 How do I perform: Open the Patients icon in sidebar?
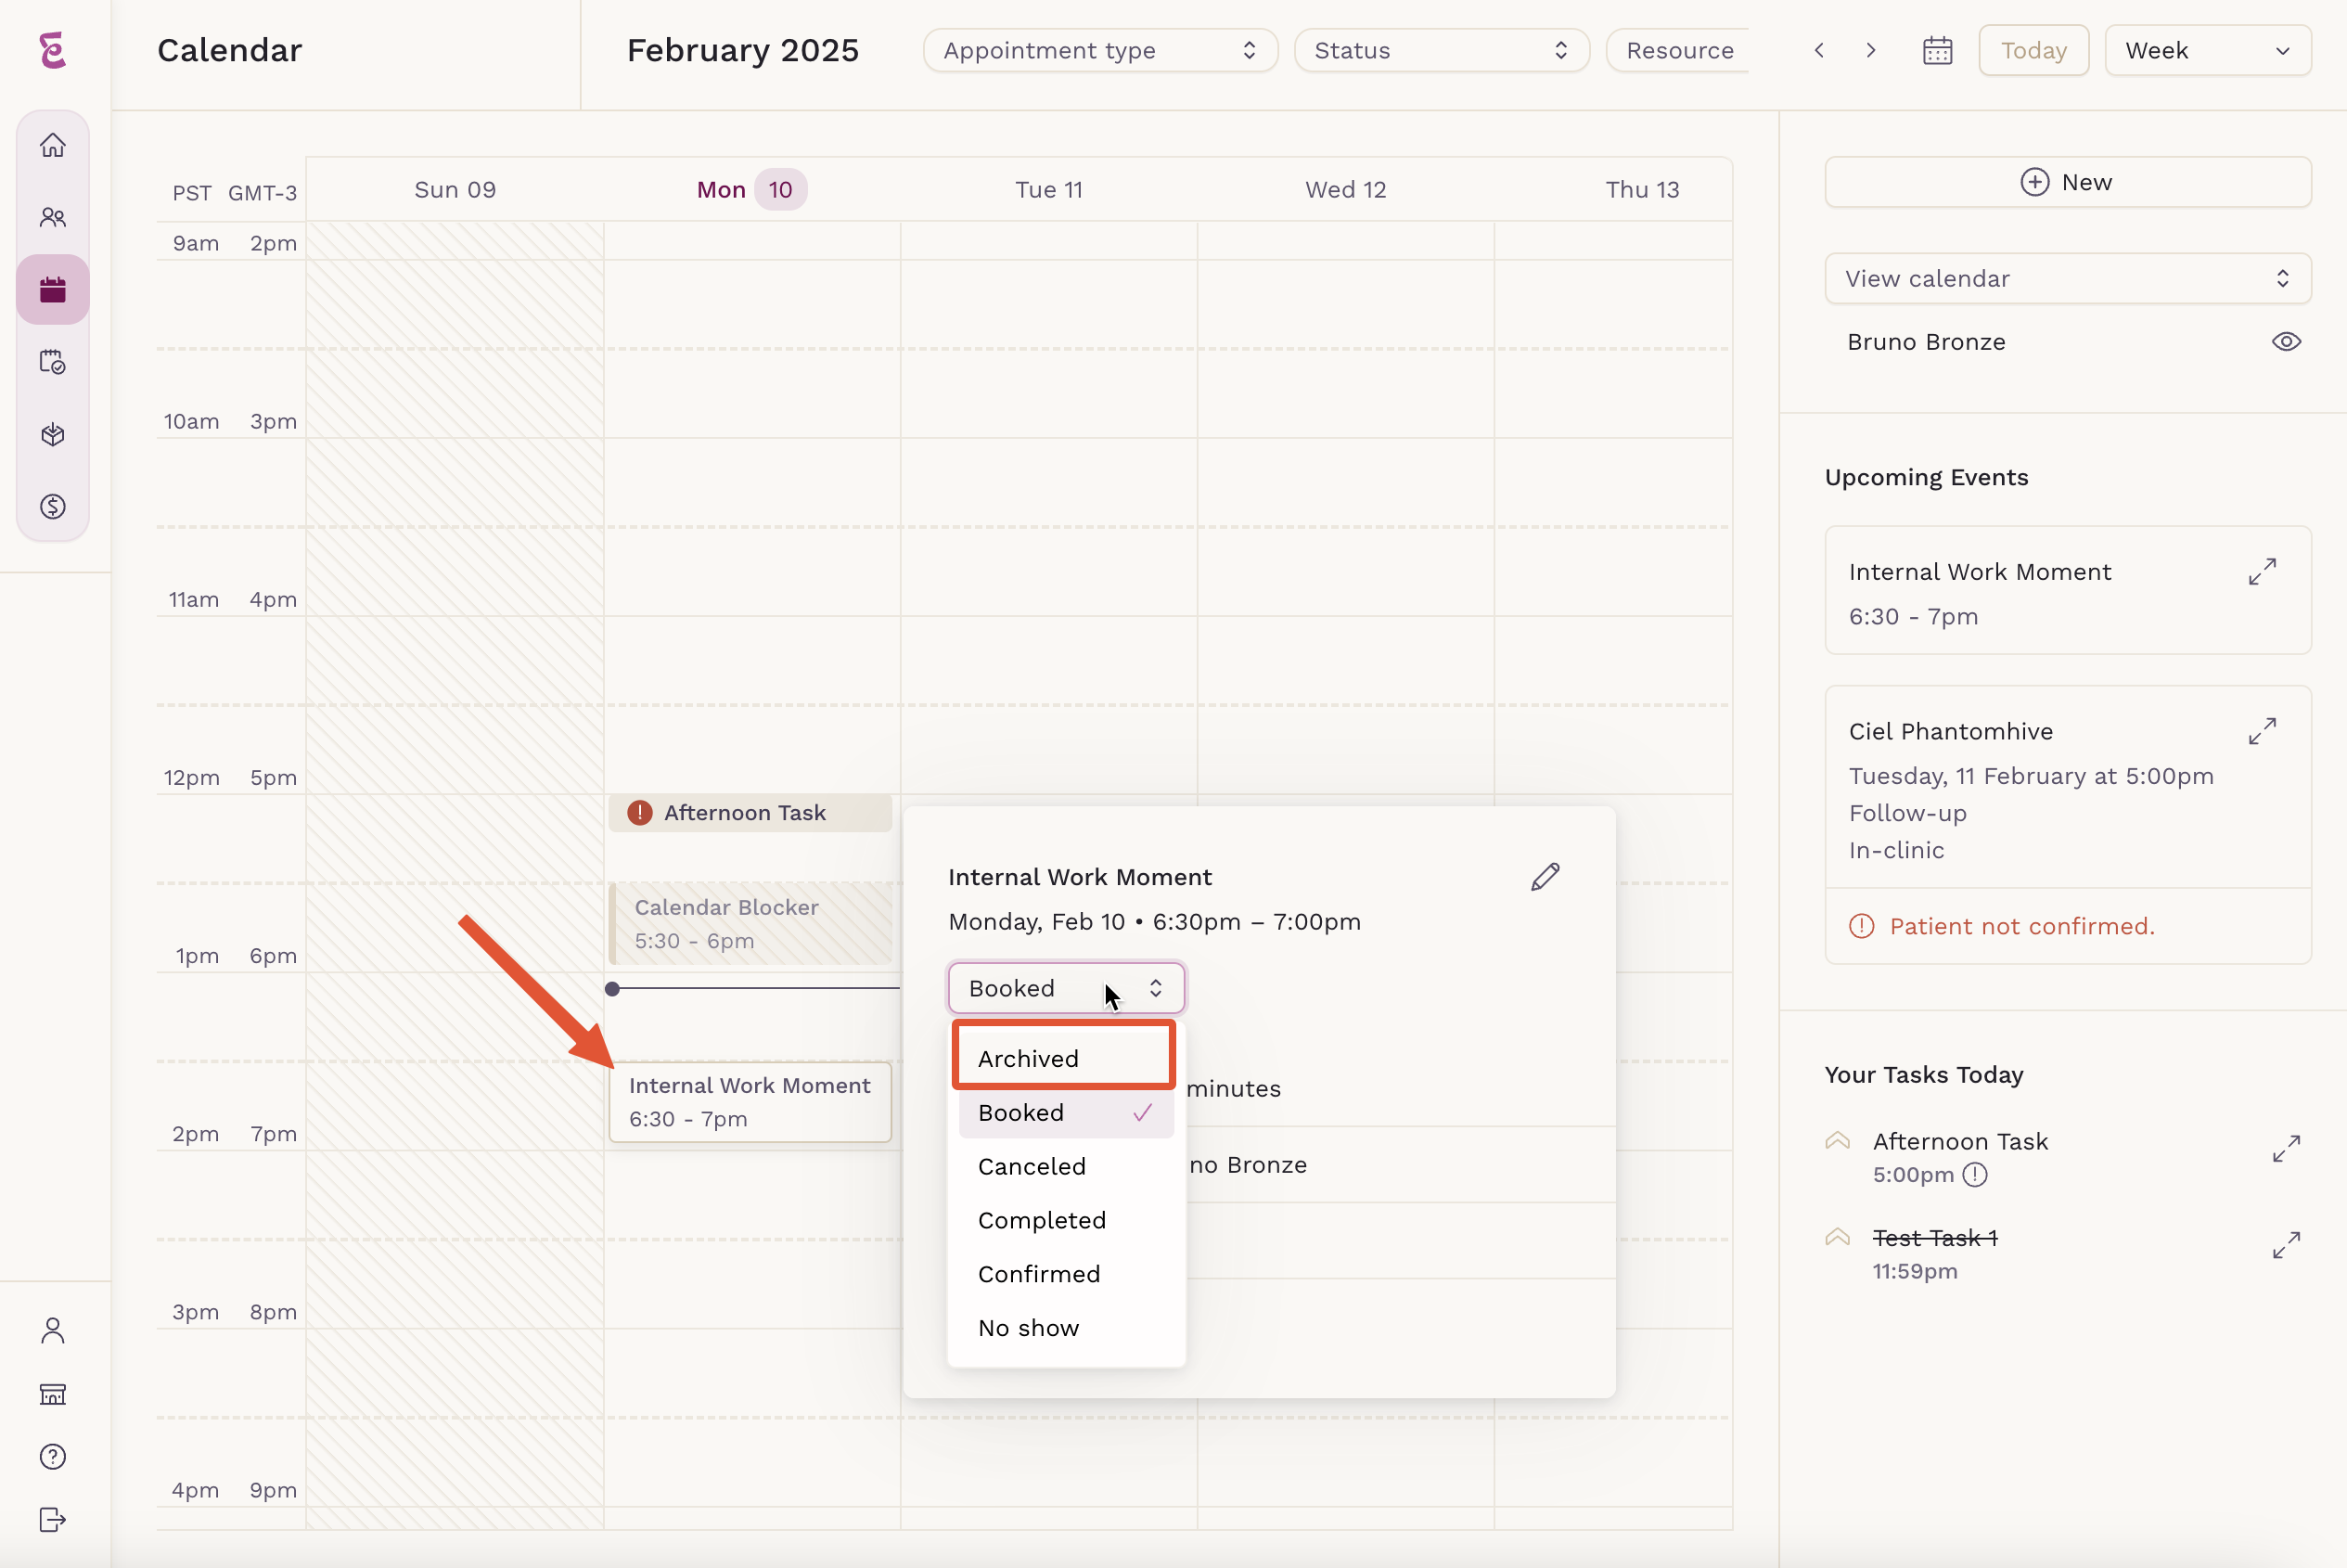(x=53, y=218)
